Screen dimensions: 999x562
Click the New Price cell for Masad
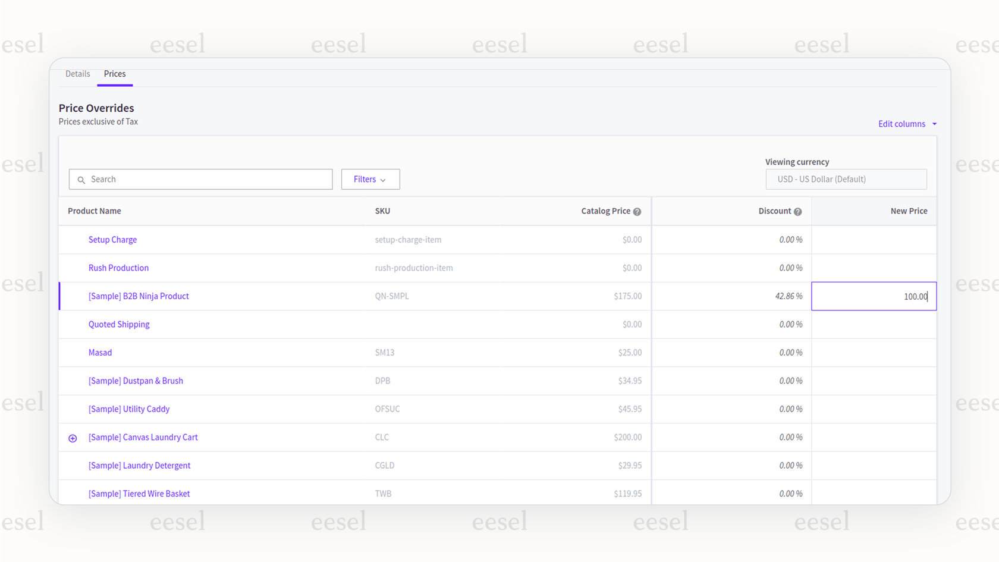click(x=873, y=353)
